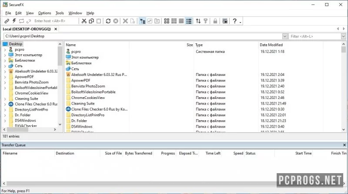Click the Disconnect broken link icon
This screenshot has height=194, width=348.
pyautogui.click(x=29, y=21)
